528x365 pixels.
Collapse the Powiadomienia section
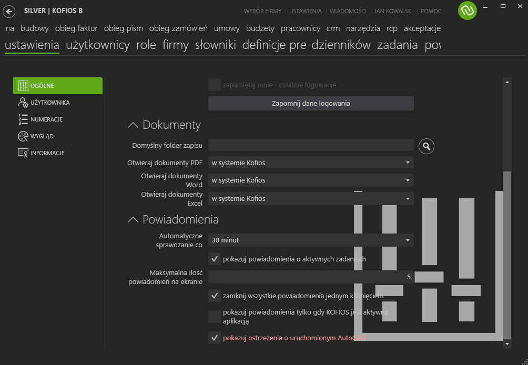(133, 219)
